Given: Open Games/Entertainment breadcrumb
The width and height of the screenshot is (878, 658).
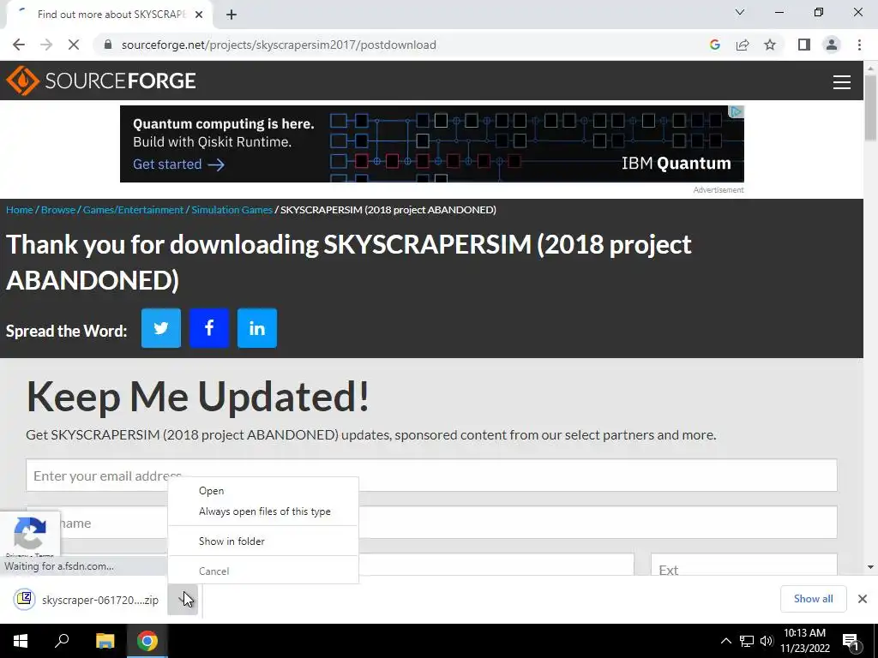Looking at the screenshot, I should pyautogui.click(x=133, y=210).
